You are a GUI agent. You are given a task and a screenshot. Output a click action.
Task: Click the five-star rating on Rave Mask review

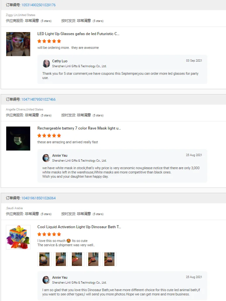click(x=49, y=135)
